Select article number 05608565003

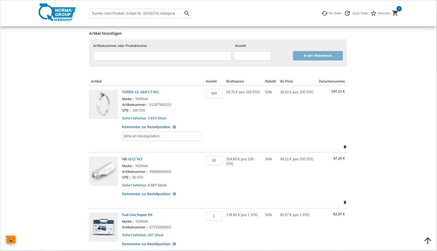pyautogui.click(x=160, y=172)
